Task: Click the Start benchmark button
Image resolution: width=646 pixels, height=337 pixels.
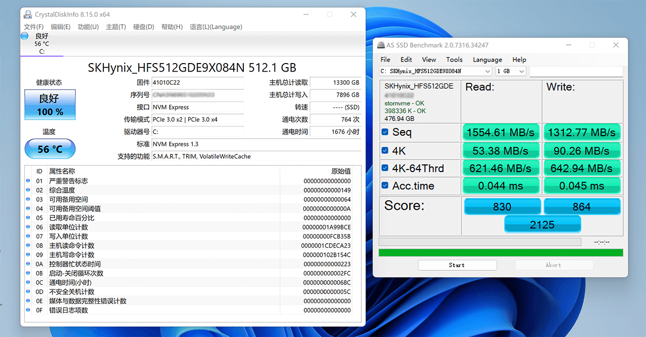Action: click(457, 265)
